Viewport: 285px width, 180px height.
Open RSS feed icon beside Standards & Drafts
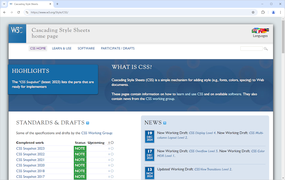(x=88, y=123)
